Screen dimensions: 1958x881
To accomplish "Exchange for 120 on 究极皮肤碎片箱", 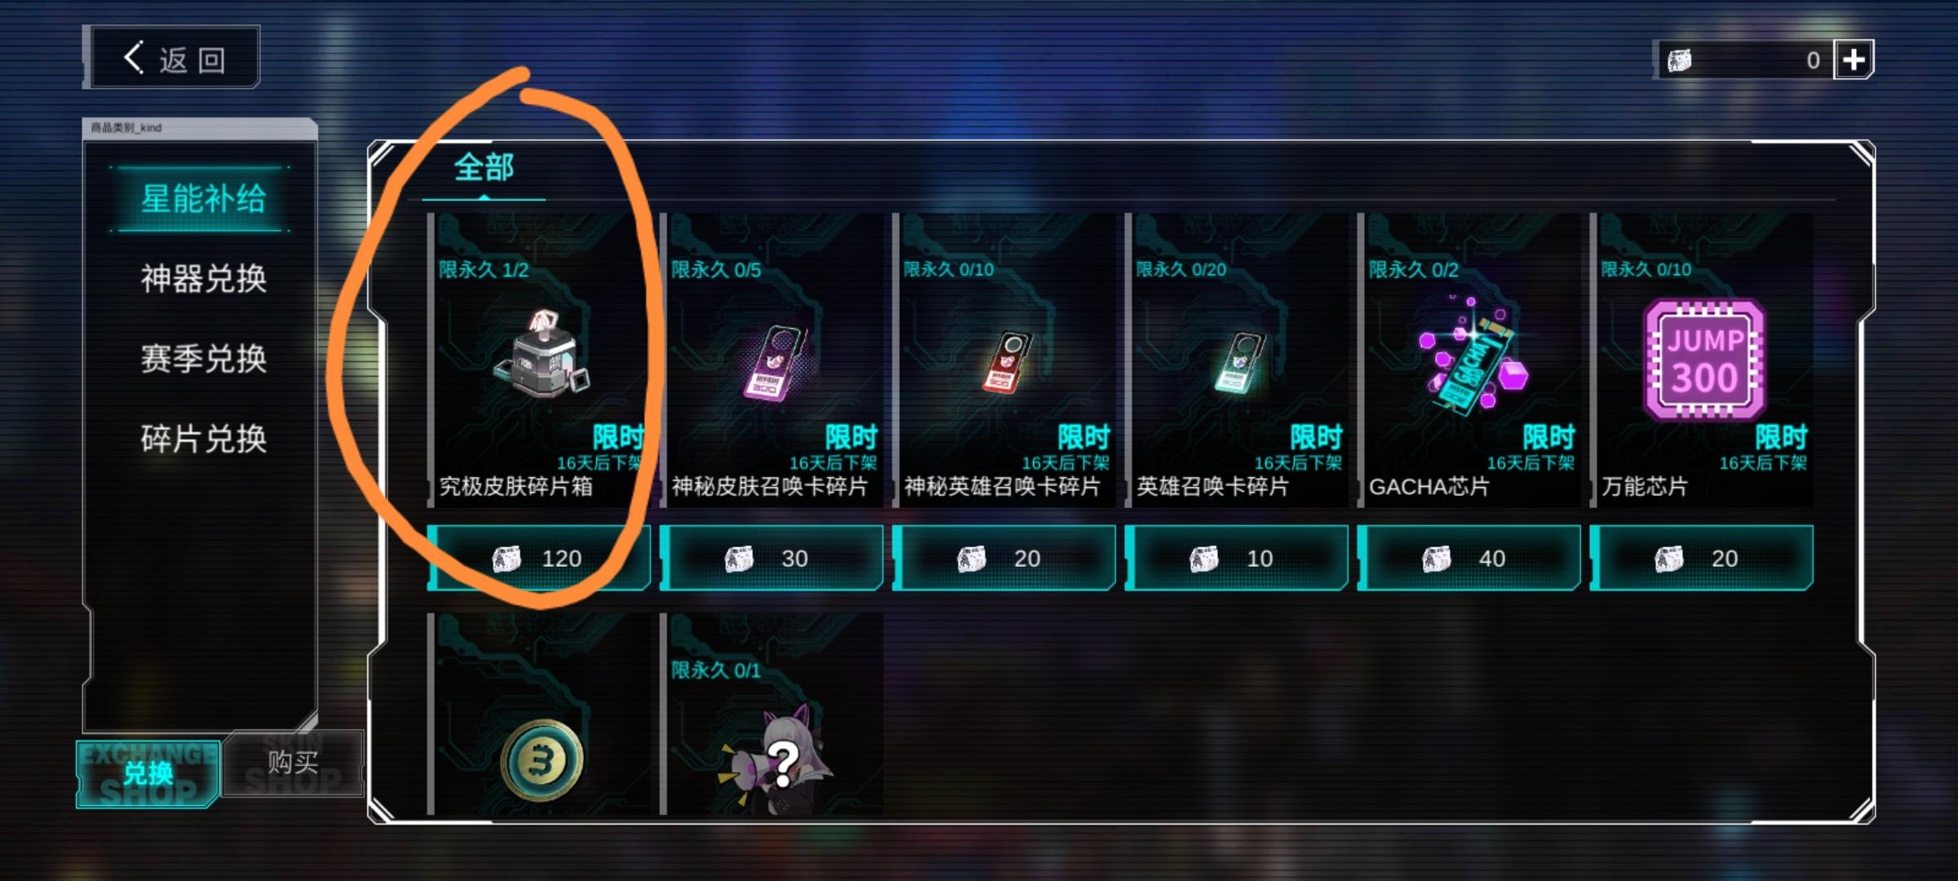I will [x=539, y=558].
